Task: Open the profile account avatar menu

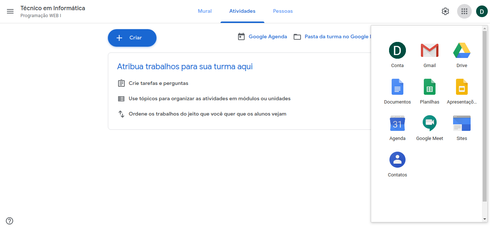Action: (482, 11)
